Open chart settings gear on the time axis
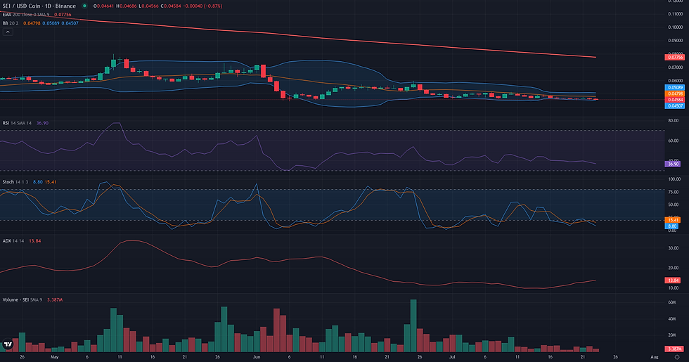The height and width of the screenshot is (362, 689). pyautogui.click(x=677, y=357)
